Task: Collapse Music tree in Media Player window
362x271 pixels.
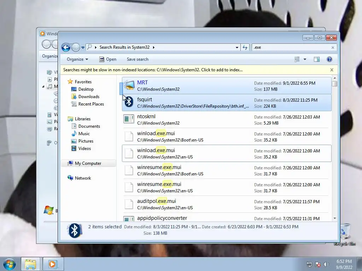Action: coord(43,87)
